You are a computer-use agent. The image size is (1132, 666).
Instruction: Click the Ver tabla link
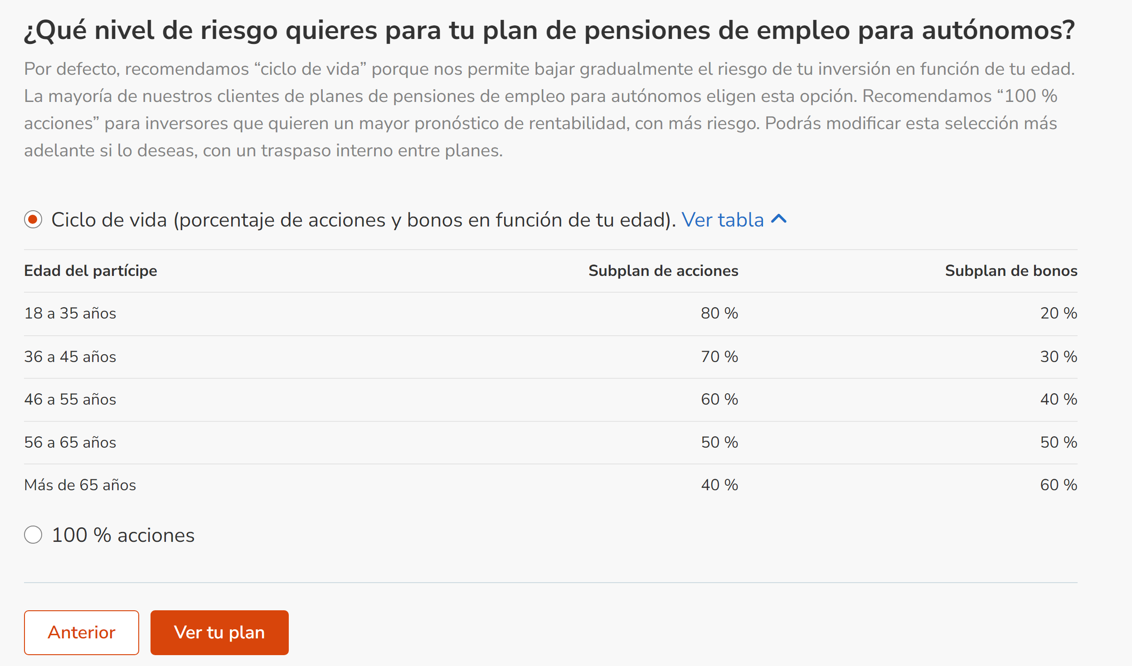click(723, 220)
